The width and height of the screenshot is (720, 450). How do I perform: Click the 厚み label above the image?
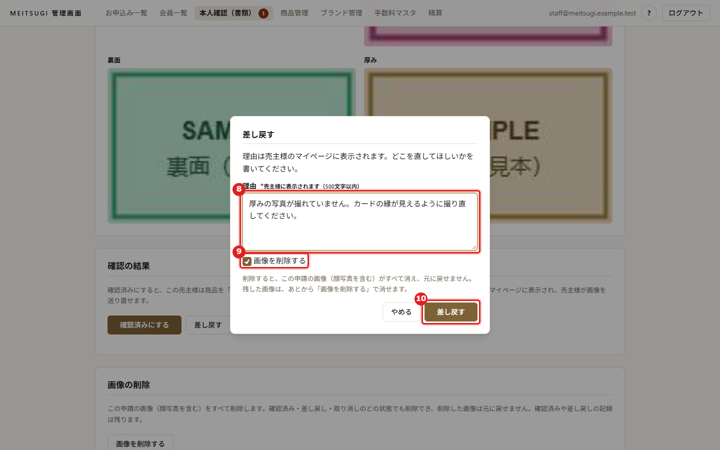[x=370, y=60]
